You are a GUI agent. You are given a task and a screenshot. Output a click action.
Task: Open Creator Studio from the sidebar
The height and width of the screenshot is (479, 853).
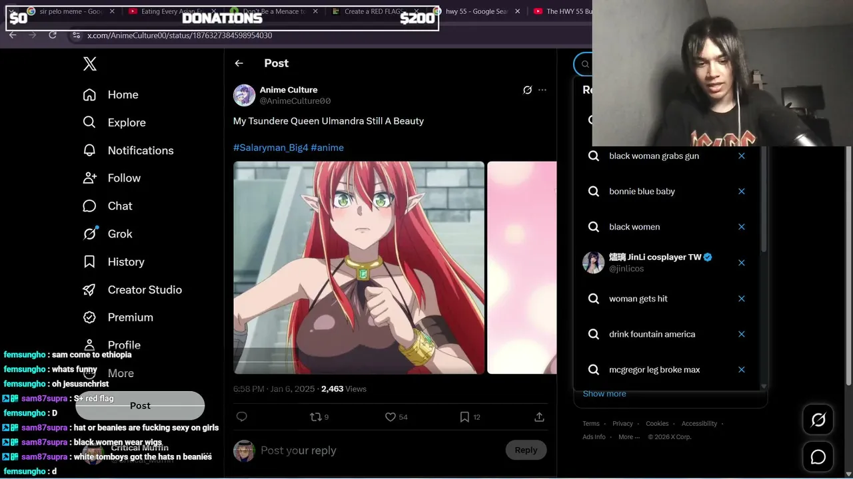pos(132,290)
